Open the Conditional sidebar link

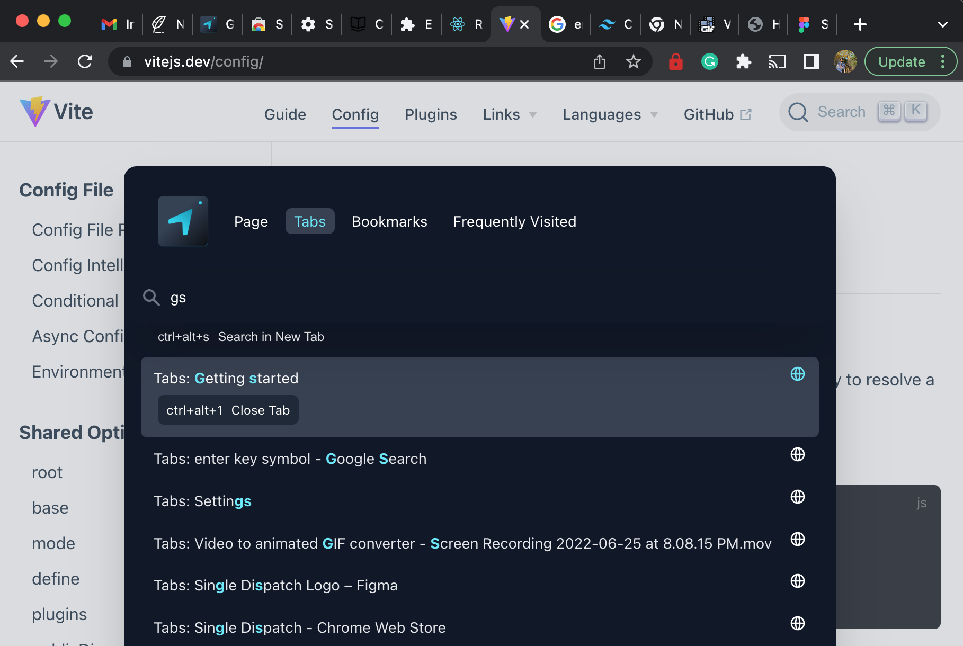(75, 301)
